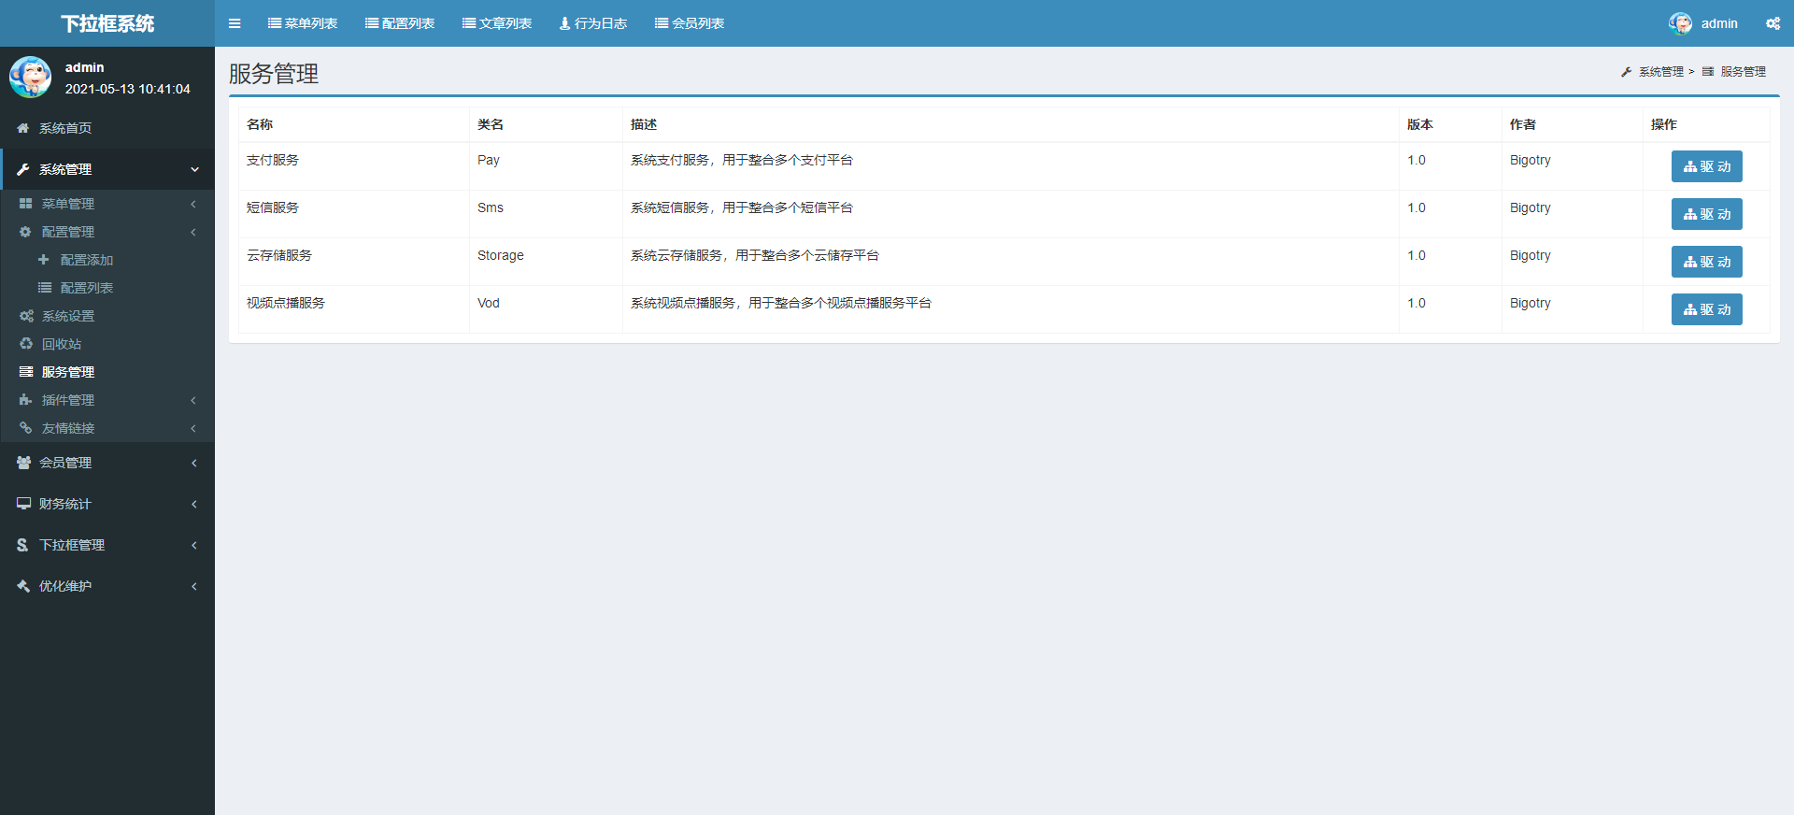Open the settings gears icon in top-right corner
The image size is (1794, 815).
coord(1773,23)
